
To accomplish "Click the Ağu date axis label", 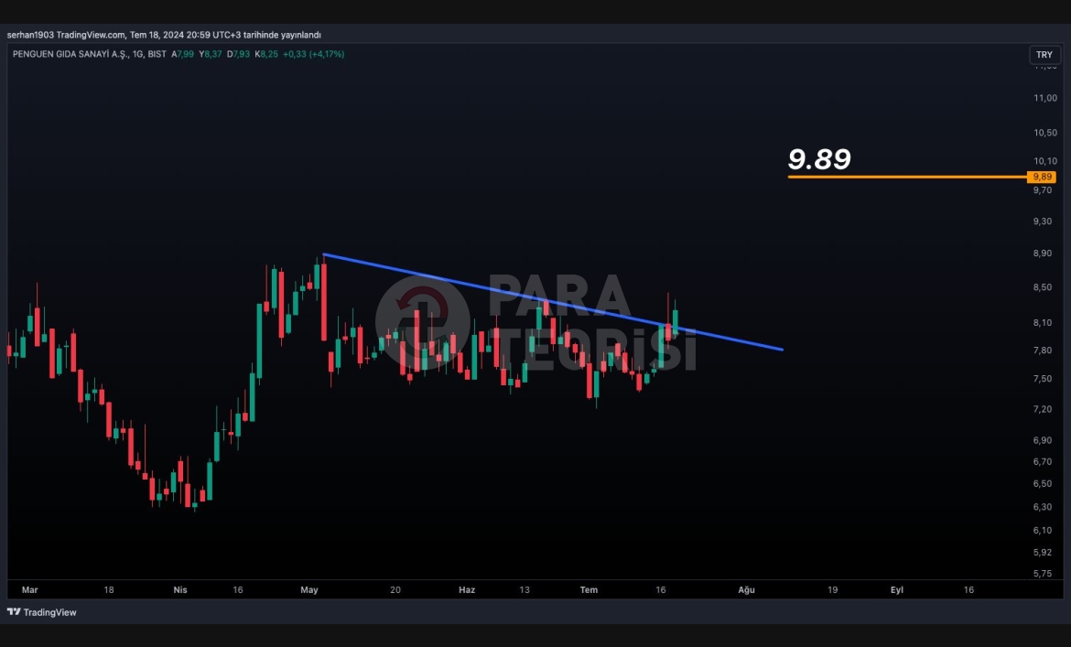I will (747, 589).
